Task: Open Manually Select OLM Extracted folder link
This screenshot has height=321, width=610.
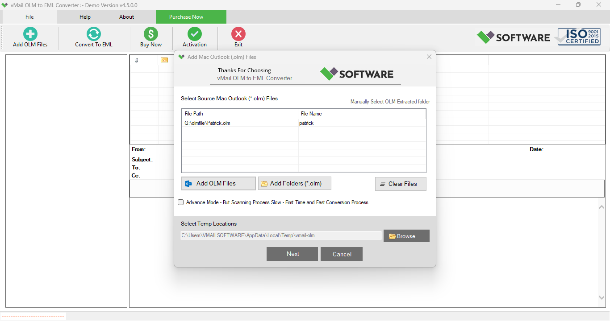Action: click(x=390, y=101)
